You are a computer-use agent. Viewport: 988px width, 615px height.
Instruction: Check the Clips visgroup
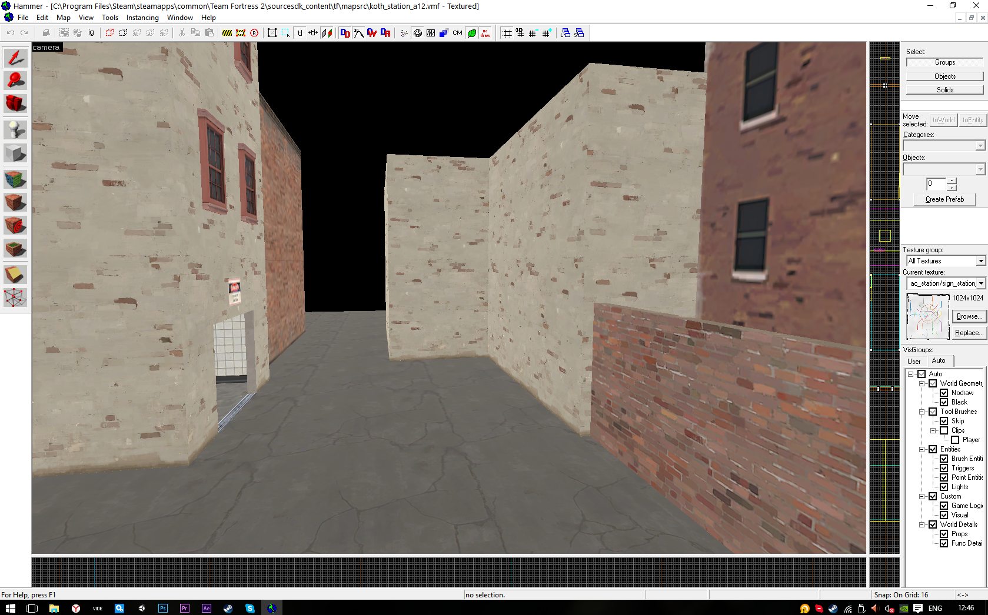click(944, 430)
